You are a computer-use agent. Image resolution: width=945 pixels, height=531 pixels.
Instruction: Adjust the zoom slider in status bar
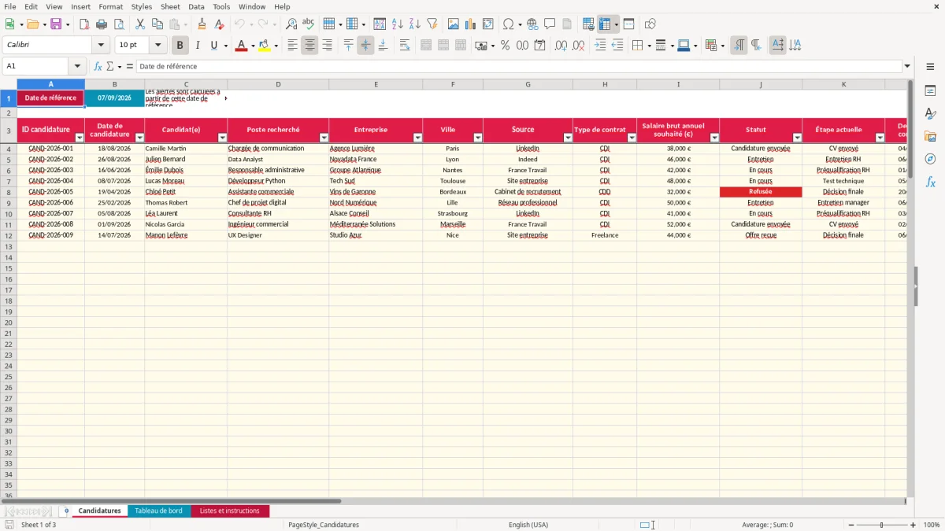(x=881, y=525)
